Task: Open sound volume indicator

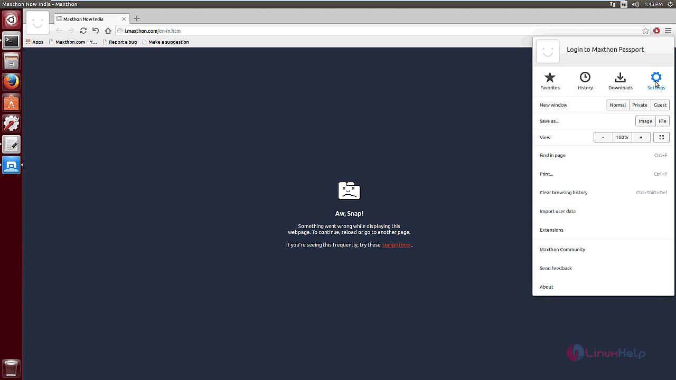Action: 635,4
